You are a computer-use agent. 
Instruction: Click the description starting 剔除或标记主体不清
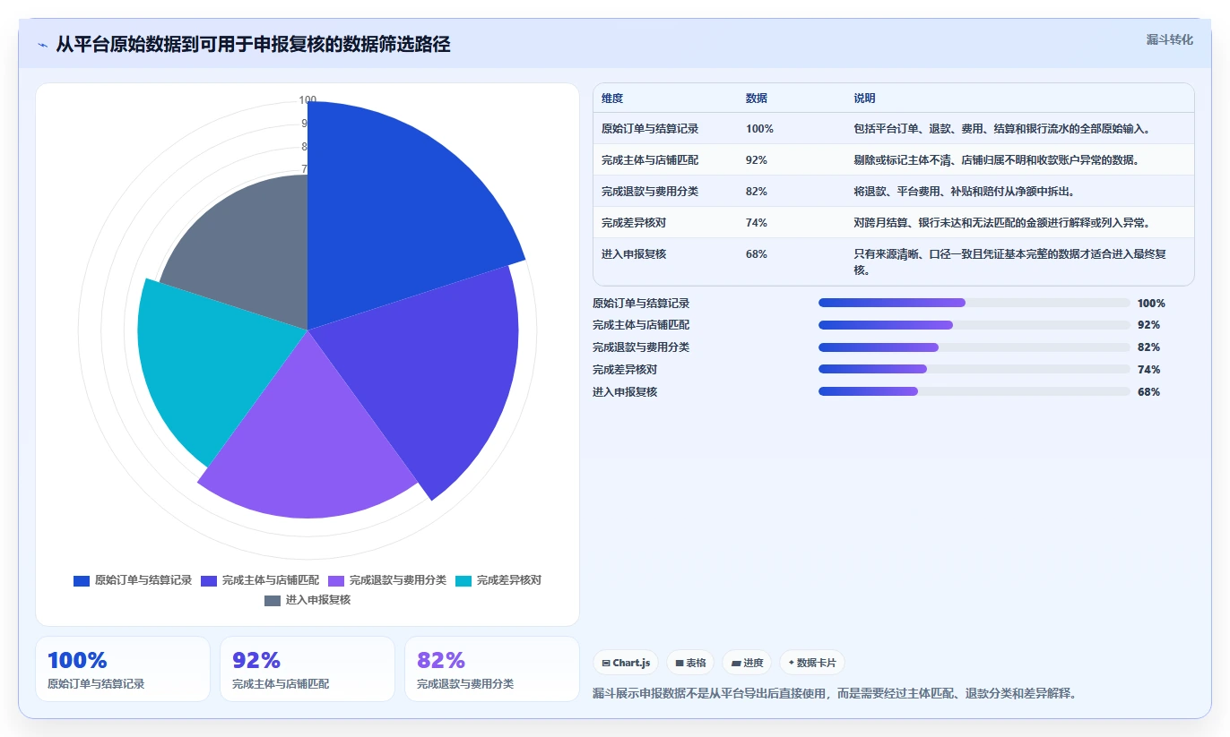click(x=997, y=160)
